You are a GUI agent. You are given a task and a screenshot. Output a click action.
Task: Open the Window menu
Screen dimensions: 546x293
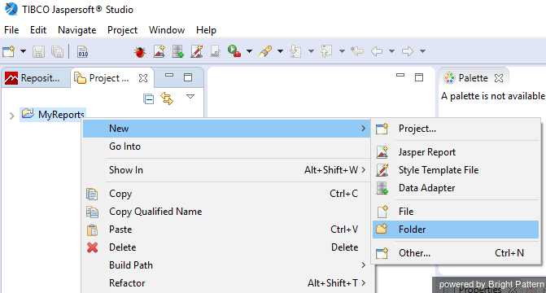(x=167, y=30)
